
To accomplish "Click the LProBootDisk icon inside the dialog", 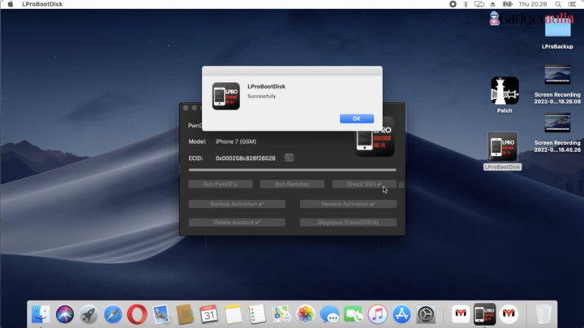I will point(226,96).
